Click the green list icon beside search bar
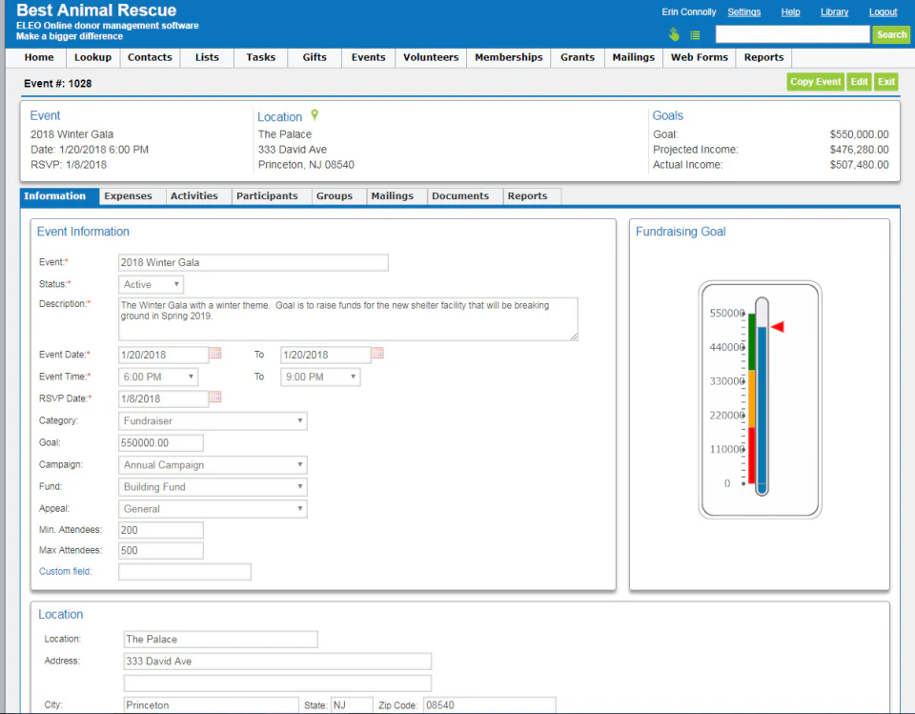Viewport: 915px width, 714px height. [694, 34]
